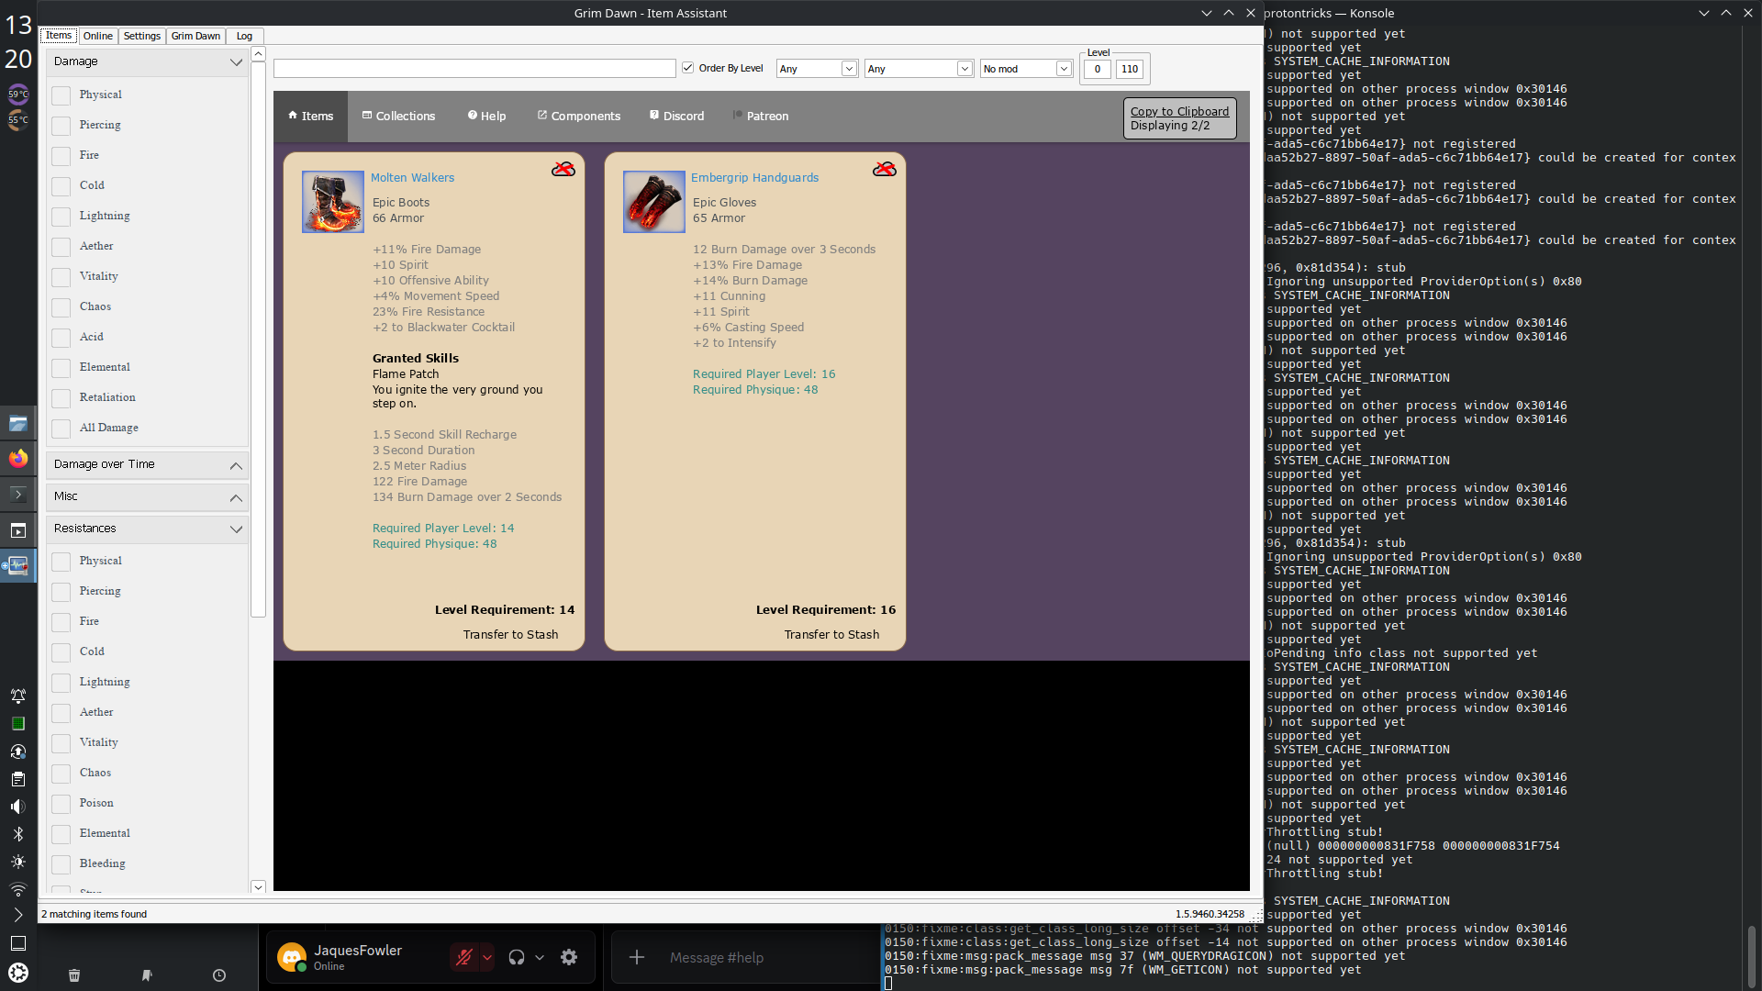Image resolution: width=1762 pixels, height=991 pixels.
Task: Click the cloud-off icon on the Embergrip Handguards card
Action: [x=884, y=169]
